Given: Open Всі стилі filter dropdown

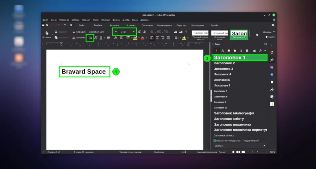Looking at the screenshot, I should pos(240,146).
